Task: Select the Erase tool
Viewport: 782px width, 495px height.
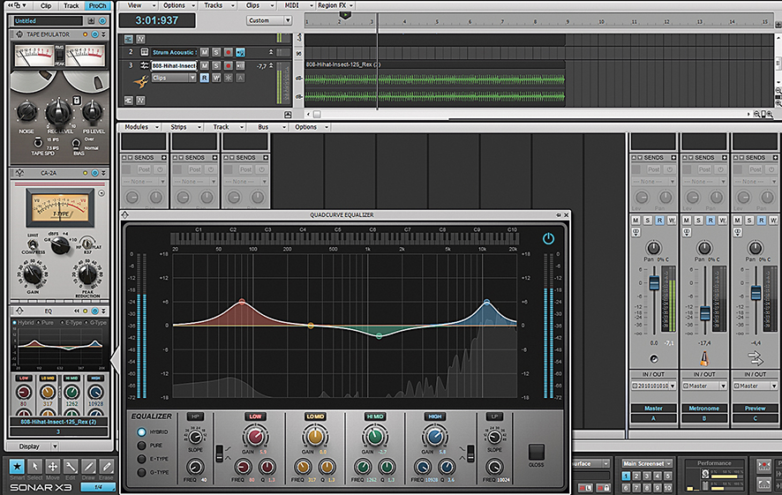Action: coord(106,467)
